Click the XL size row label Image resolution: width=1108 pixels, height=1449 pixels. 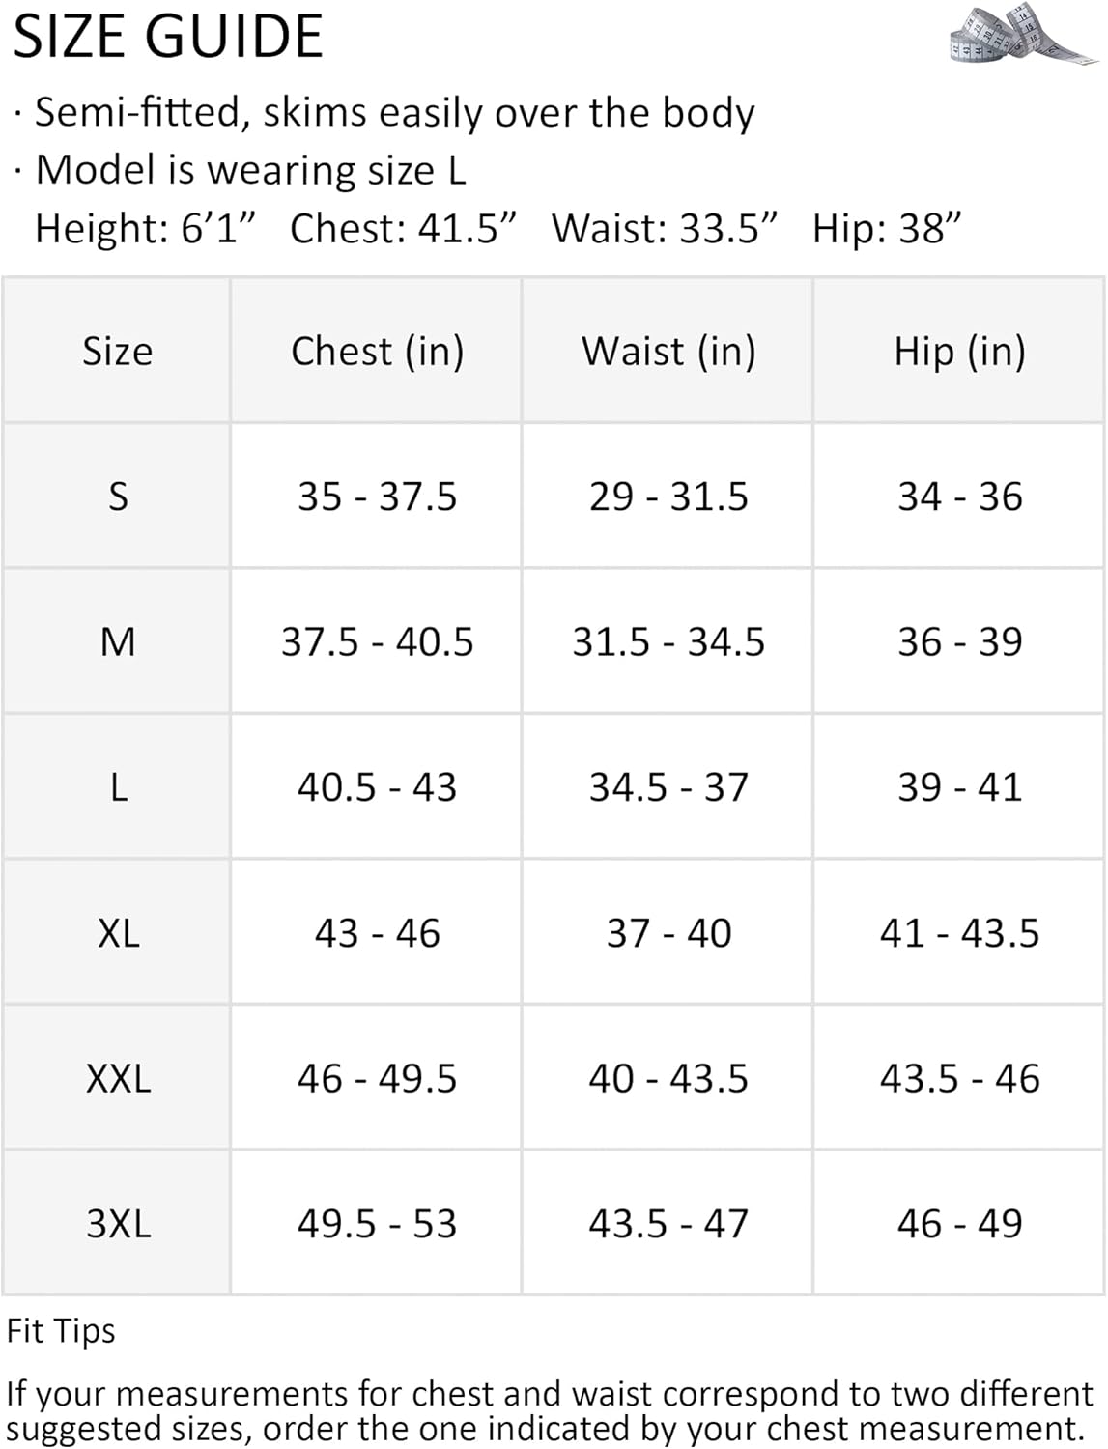(x=118, y=933)
